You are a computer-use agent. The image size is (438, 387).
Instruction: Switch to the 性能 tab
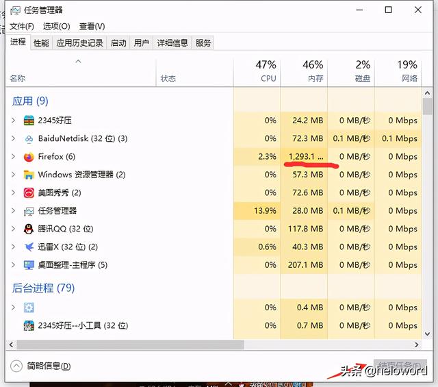41,43
